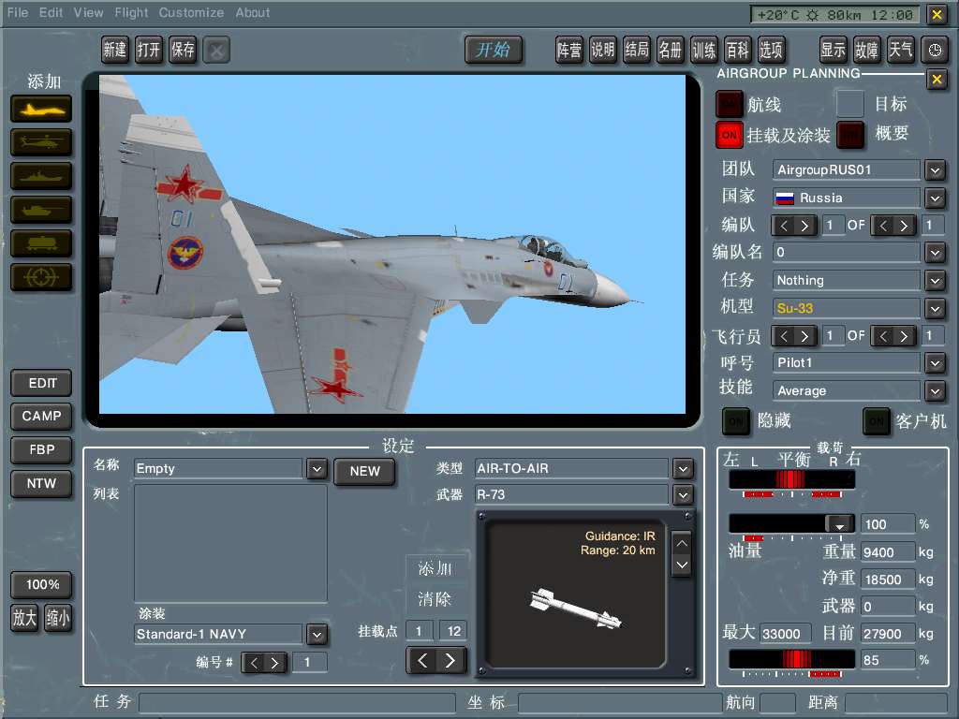Viewport: 959px width, 719px height.
Task: Toggle the 概要 summary button
Action: click(850, 135)
